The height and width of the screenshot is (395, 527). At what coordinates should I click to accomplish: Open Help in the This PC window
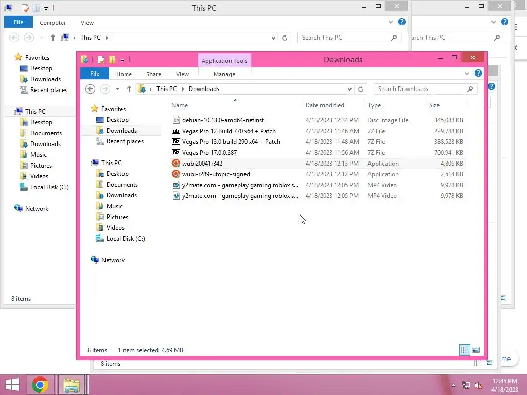point(401,22)
